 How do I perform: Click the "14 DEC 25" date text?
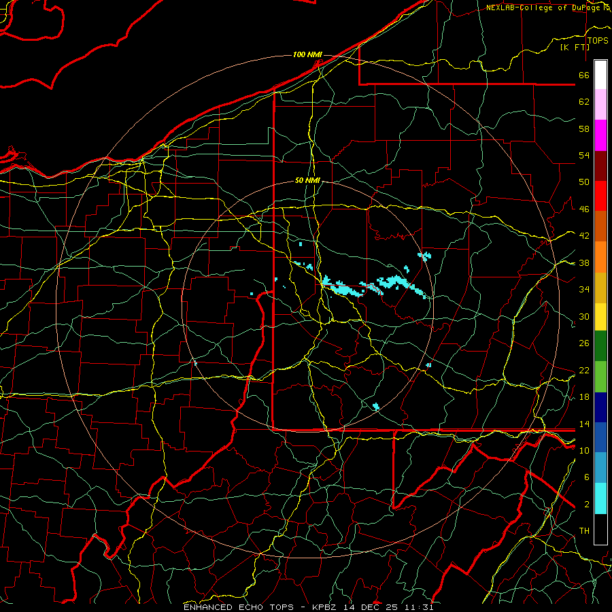(371, 607)
